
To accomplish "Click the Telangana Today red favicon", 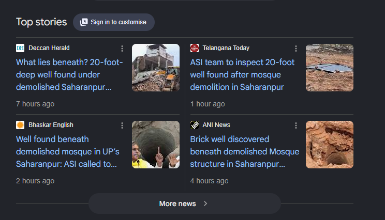I will point(195,48).
